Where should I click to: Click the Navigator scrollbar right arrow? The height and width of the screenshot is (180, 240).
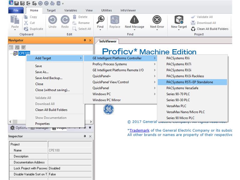point(91,122)
